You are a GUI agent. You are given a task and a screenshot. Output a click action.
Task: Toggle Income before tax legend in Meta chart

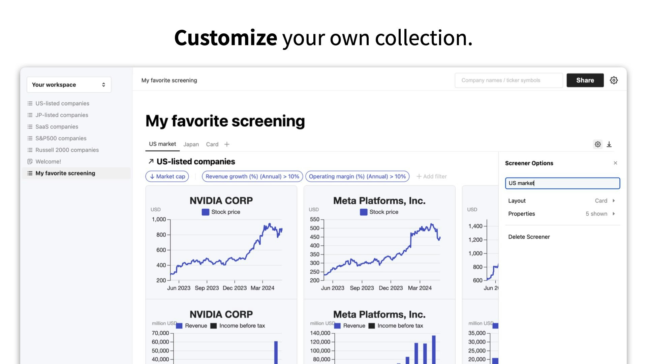396,326
